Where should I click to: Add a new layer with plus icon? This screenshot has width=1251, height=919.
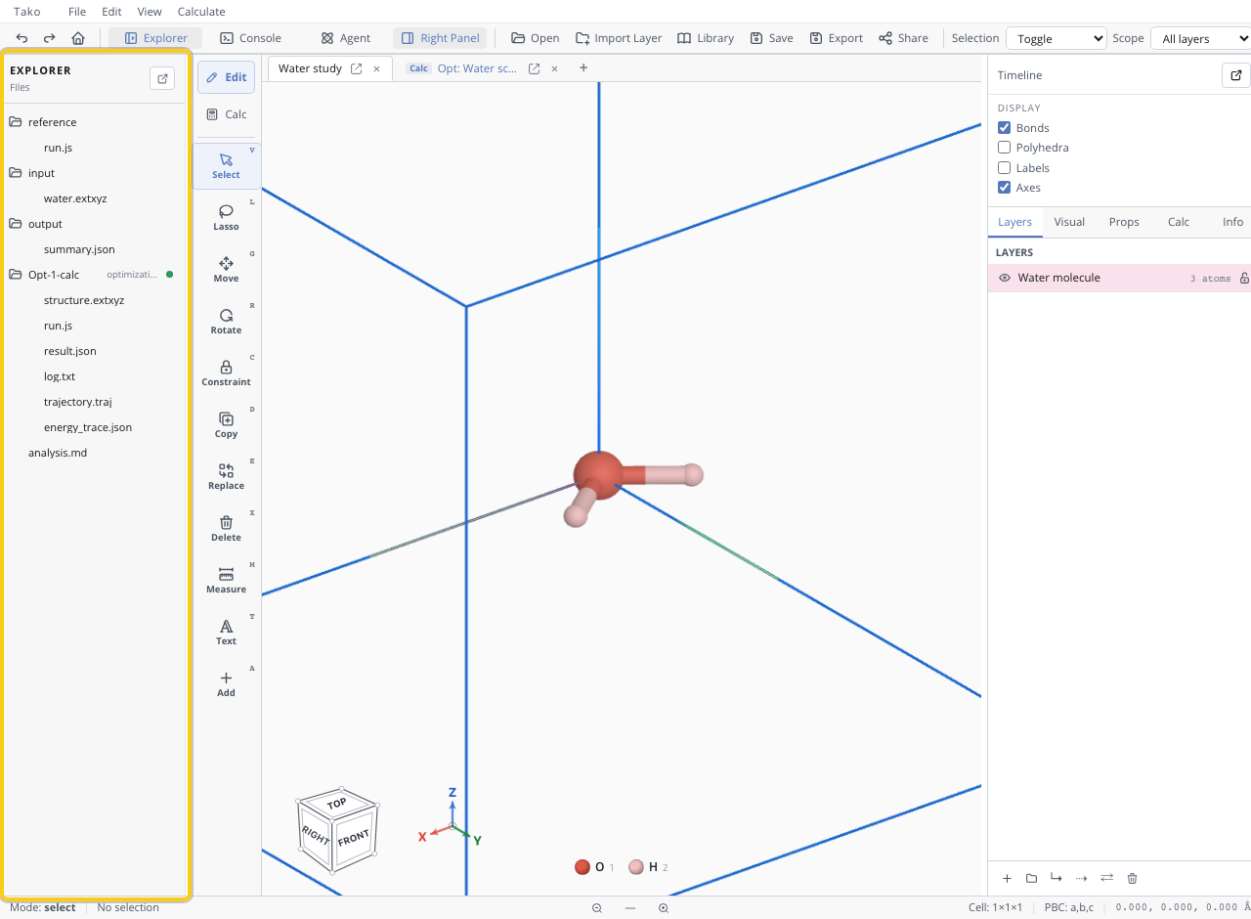coord(1007,878)
